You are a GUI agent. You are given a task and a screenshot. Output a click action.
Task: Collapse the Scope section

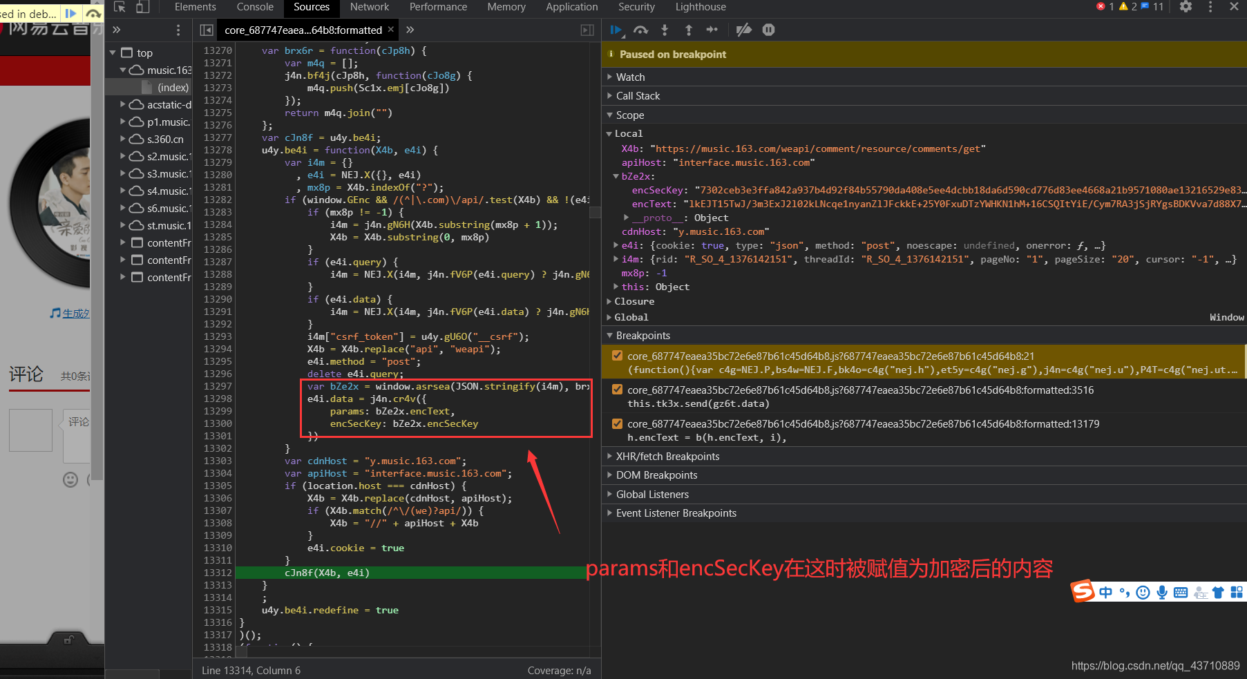pyautogui.click(x=629, y=115)
